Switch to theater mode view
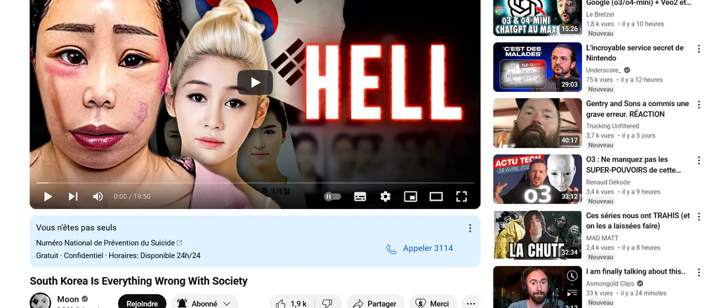Screen dimensions: 719x308 [436, 196]
